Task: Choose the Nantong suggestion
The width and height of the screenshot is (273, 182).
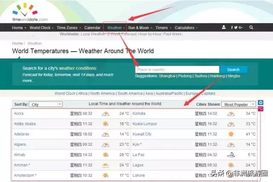Action: 217,76
